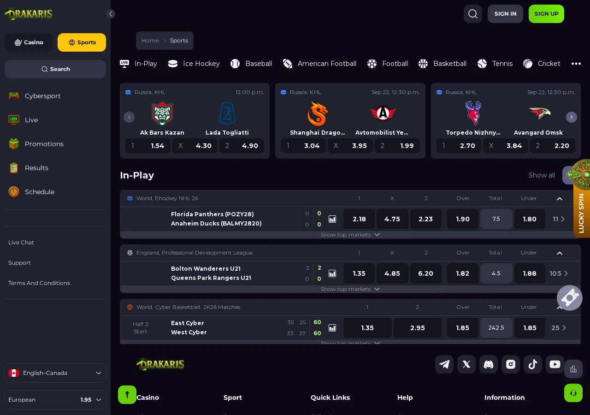This screenshot has width=590, height=415.
Task: Select Baseball sport category
Action: (251, 64)
